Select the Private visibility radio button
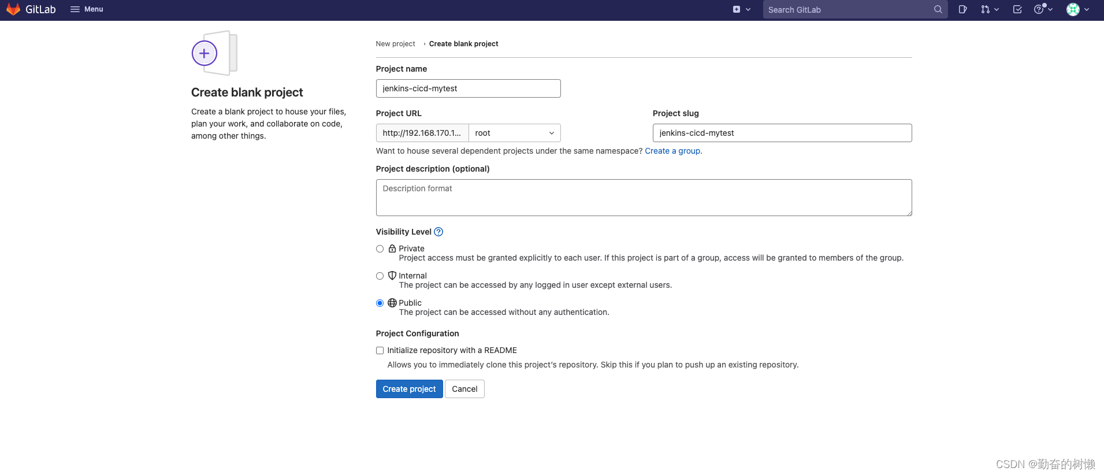This screenshot has width=1104, height=475. pyautogui.click(x=380, y=249)
